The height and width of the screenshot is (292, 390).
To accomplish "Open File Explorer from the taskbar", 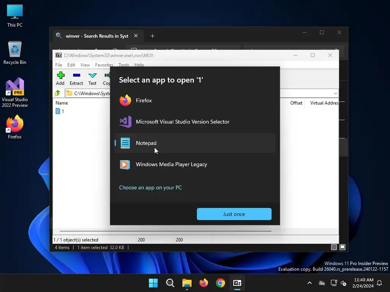I will tap(187, 283).
